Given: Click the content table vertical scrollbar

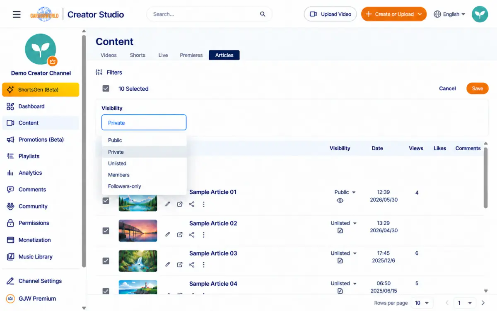Looking at the screenshot, I should pyautogui.click(x=486, y=177).
